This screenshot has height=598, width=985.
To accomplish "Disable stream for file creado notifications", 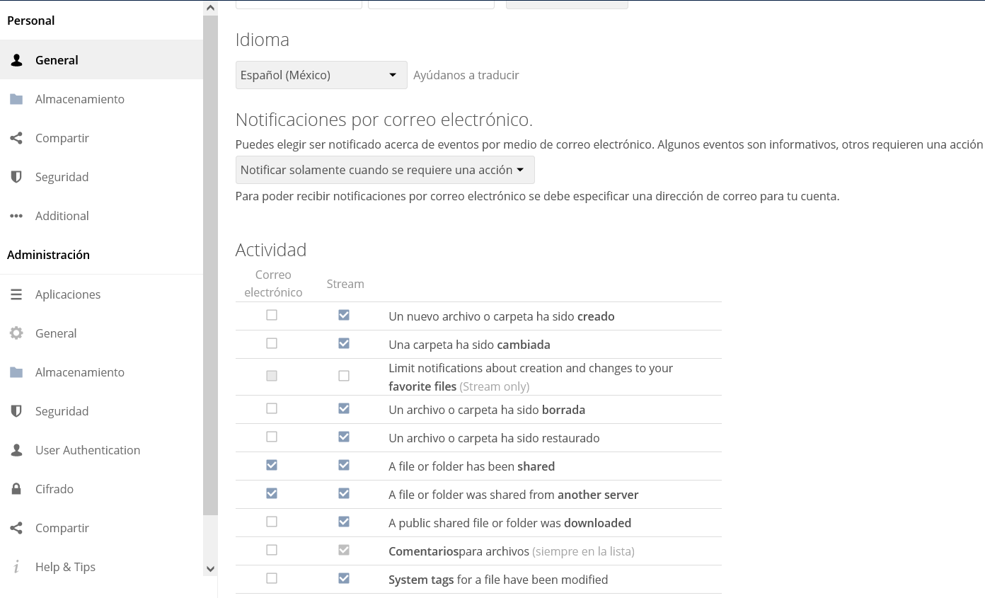I will click(344, 315).
